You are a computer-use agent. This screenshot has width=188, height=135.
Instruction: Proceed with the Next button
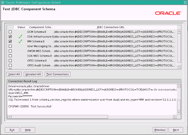(x=176, y=130)
